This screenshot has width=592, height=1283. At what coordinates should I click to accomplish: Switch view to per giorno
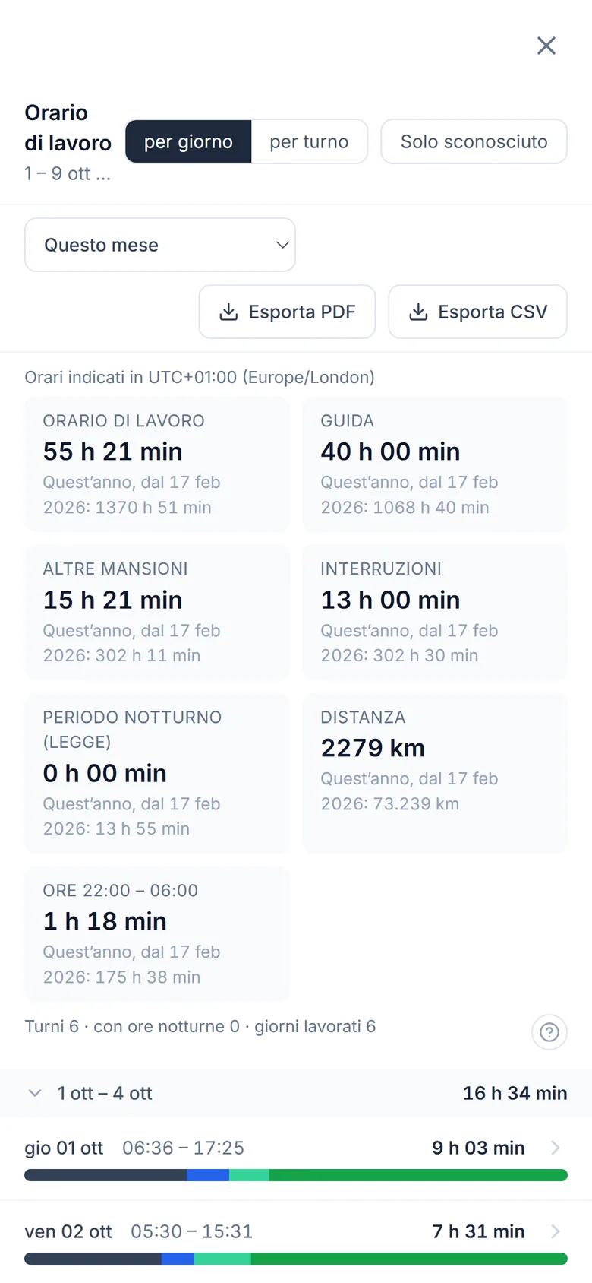188,141
